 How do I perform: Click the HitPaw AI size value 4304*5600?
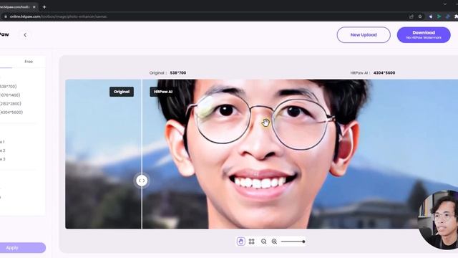point(384,73)
